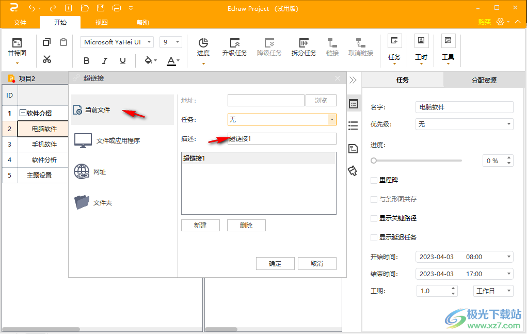Click the 描述 description input field
This screenshot has height=334, width=527.
[x=282, y=139]
